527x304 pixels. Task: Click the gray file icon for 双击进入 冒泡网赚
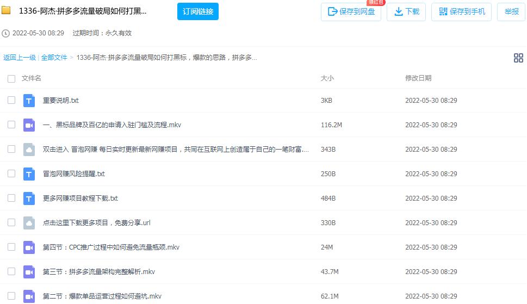coord(29,150)
